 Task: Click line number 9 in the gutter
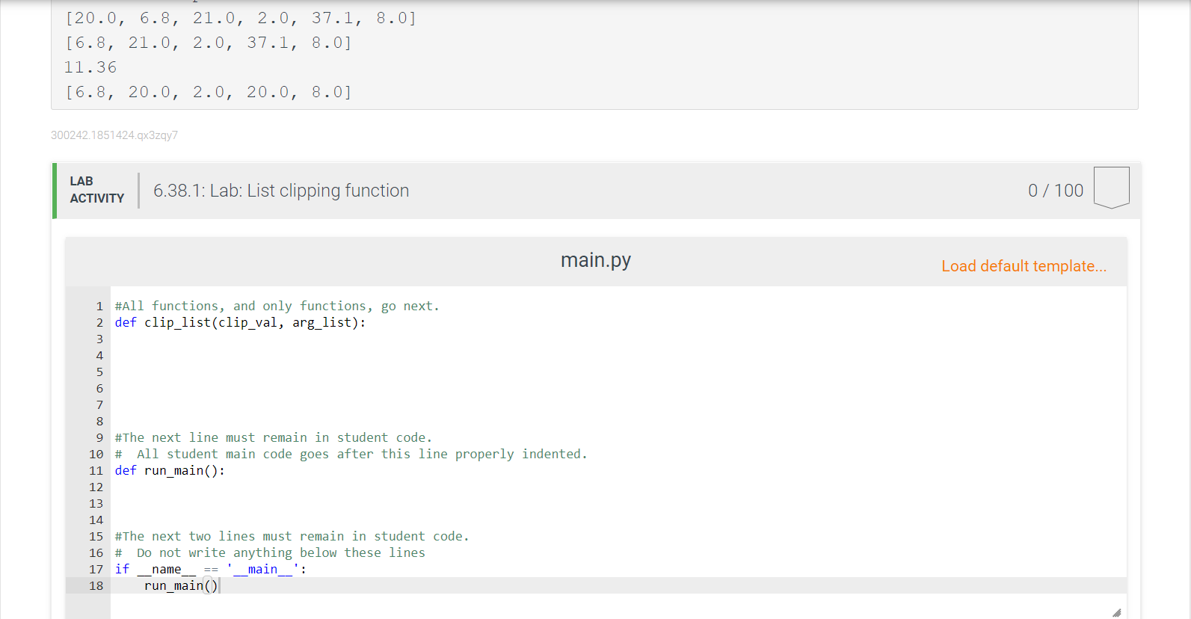point(99,437)
